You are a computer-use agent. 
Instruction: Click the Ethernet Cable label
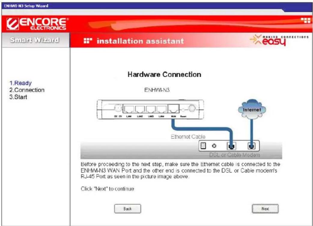click(188, 137)
